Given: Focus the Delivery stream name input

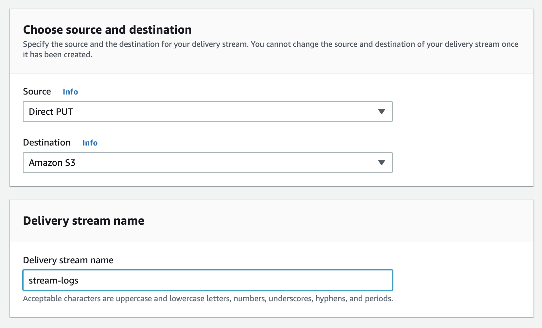Looking at the screenshot, I should 208,280.
